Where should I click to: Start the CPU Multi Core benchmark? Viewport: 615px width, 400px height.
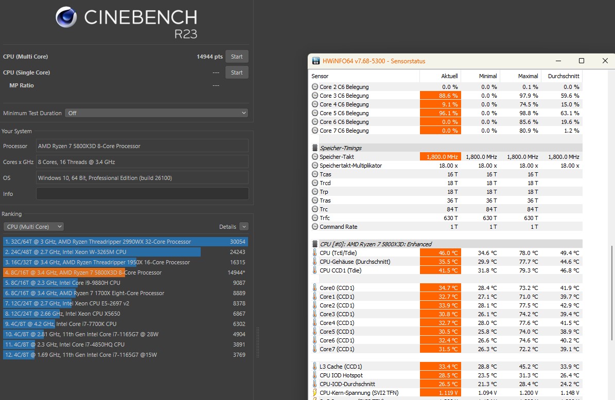[237, 57]
